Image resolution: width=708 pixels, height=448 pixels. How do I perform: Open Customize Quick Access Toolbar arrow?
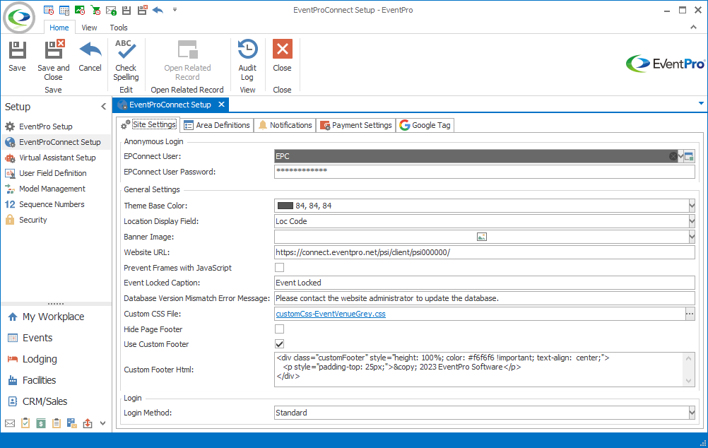175,9
